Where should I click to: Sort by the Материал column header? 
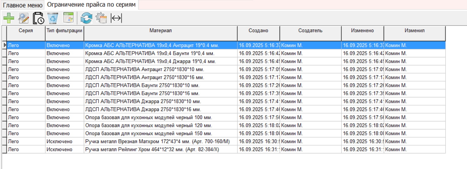[x=160, y=31]
